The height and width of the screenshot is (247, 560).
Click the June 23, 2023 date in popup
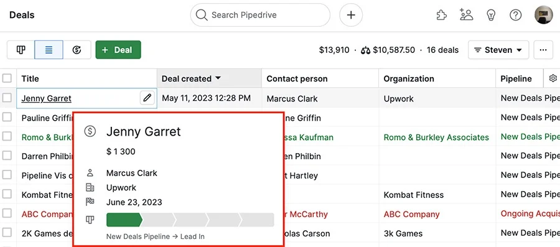point(134,202)
